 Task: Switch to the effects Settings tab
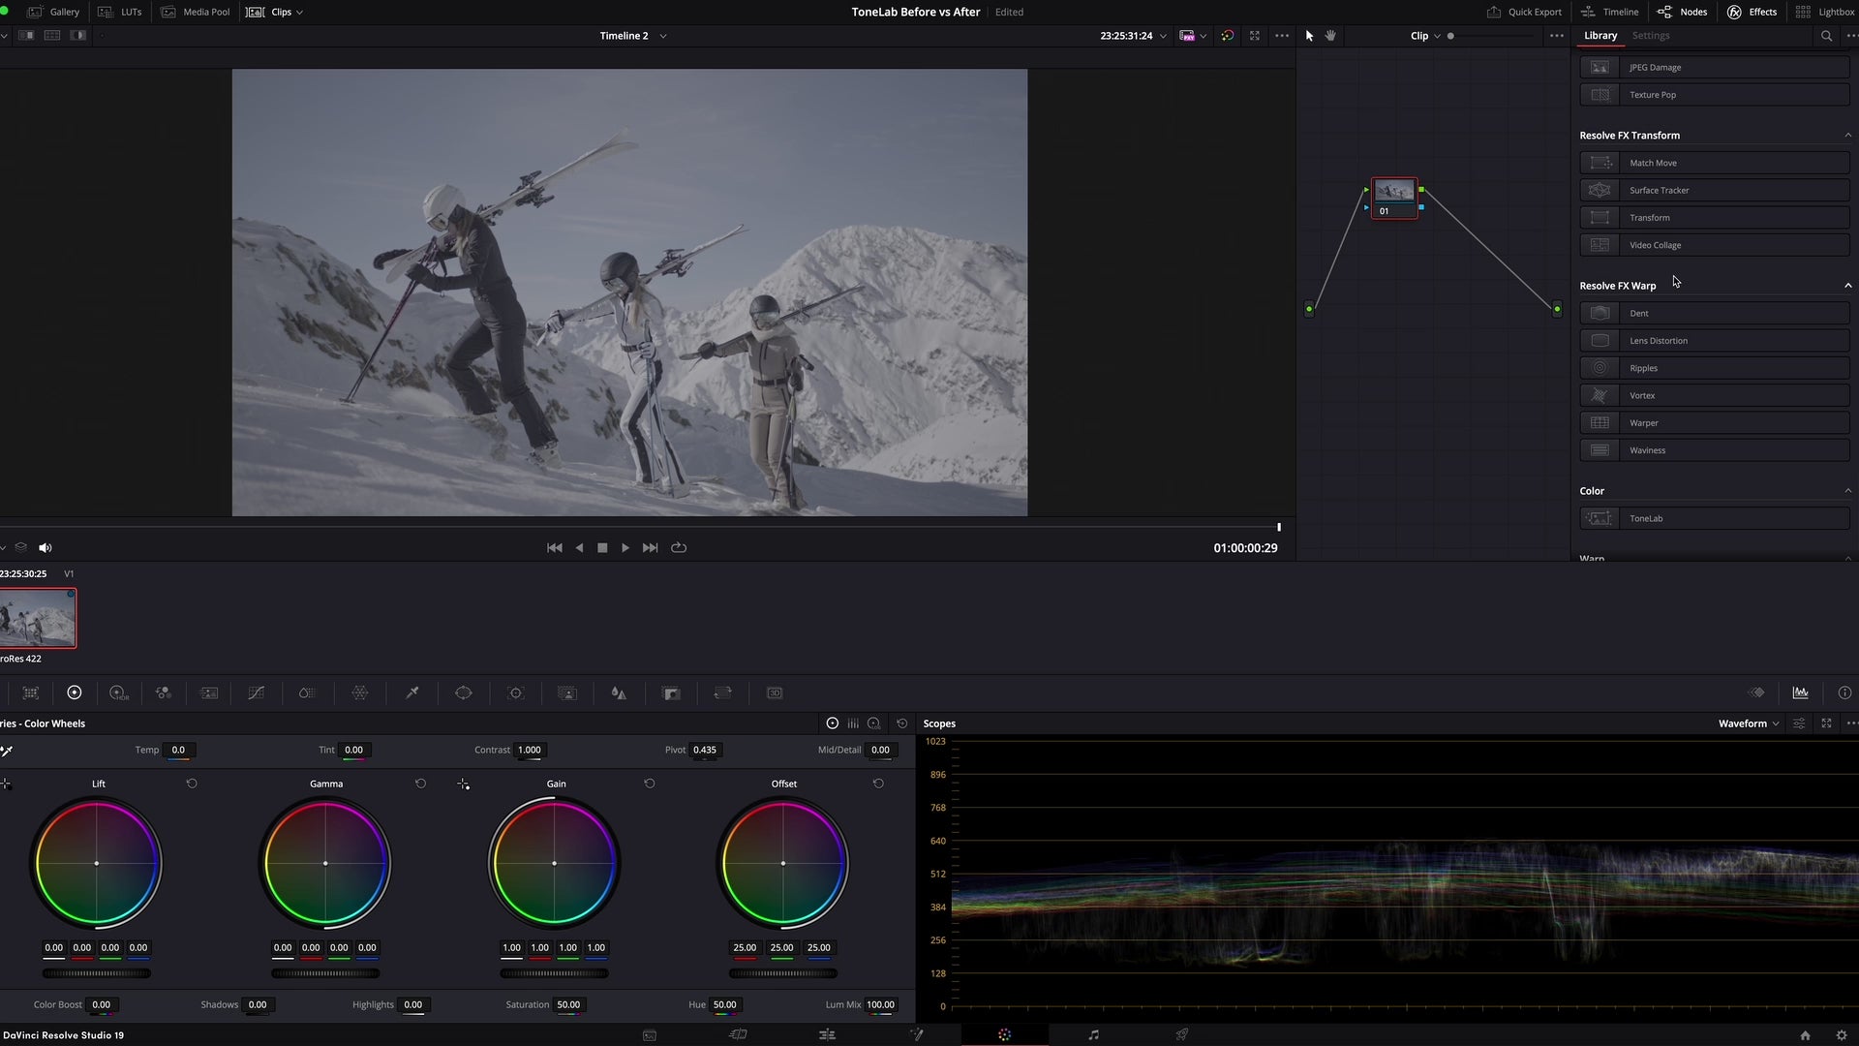point(1650,36)
